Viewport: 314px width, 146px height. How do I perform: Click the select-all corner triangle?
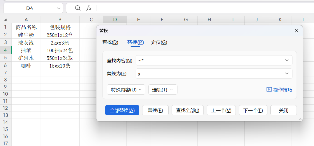coord(6,20)
